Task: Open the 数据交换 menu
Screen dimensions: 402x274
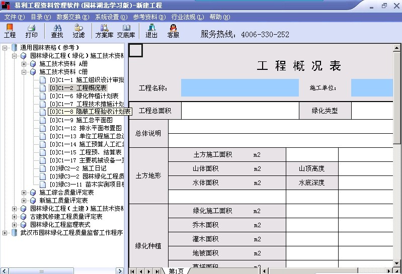Action: (x=68, y=17)
